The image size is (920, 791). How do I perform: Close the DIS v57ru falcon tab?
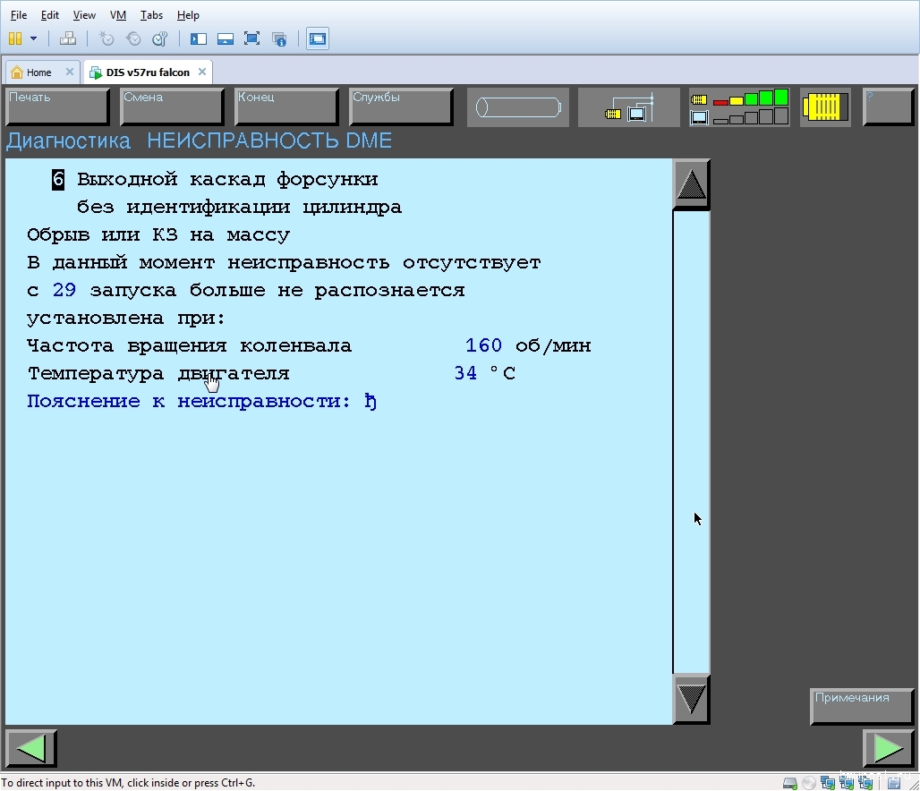pos(202,72)
